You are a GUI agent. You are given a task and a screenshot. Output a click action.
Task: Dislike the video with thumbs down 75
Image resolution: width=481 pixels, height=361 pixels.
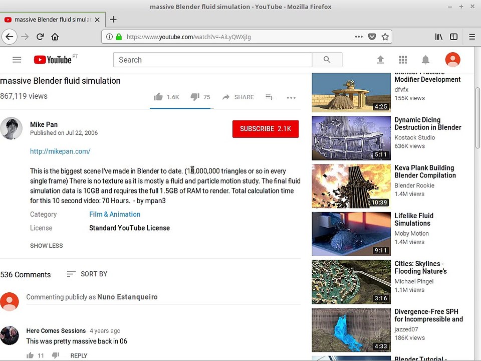click(x=200, y=97)
